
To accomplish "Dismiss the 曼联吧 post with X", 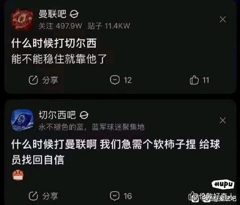I will [223, 19].
